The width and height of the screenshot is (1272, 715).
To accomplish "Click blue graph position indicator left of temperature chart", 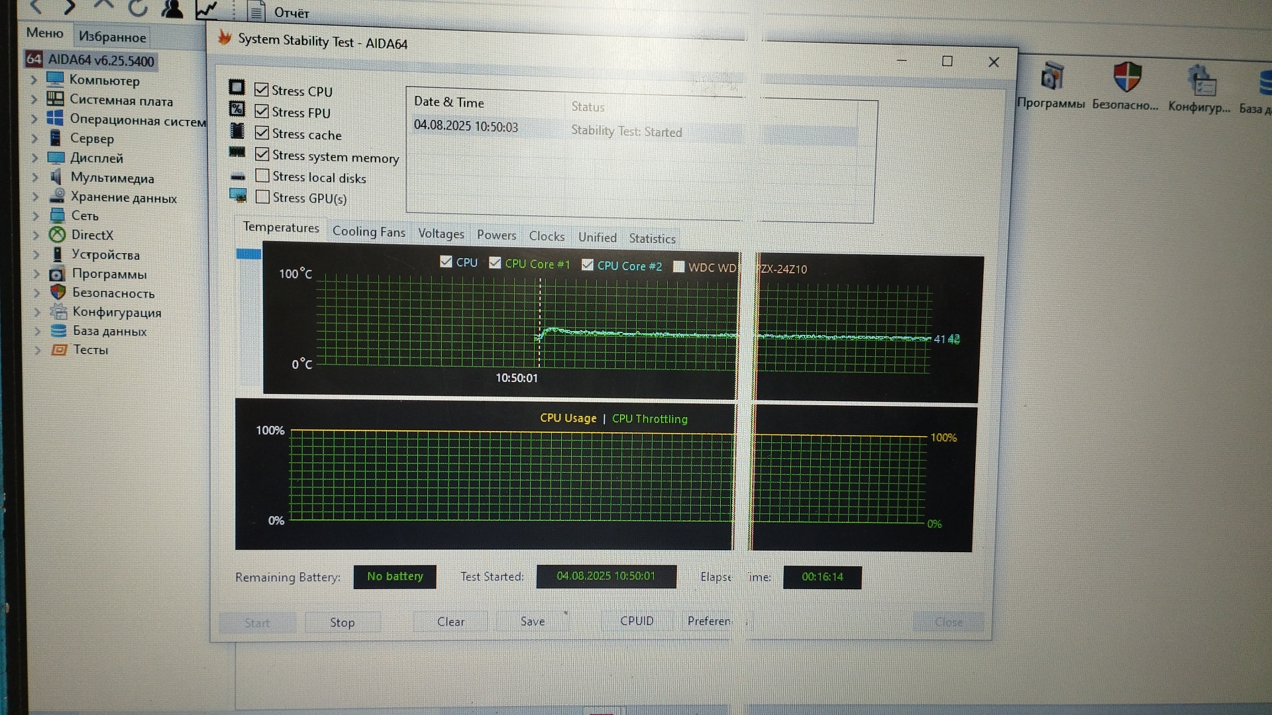I will [248, 254].
